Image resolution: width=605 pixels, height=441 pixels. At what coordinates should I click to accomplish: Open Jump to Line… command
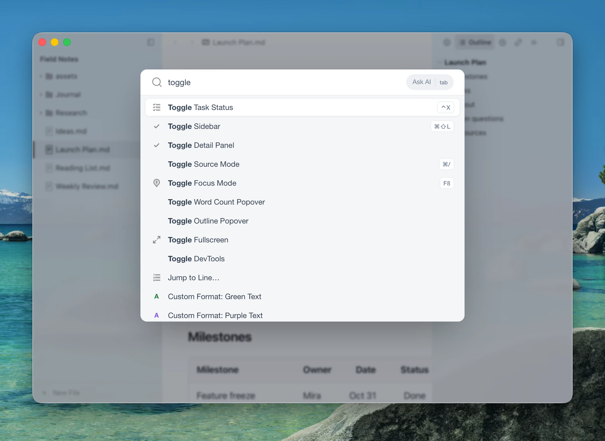302,278
